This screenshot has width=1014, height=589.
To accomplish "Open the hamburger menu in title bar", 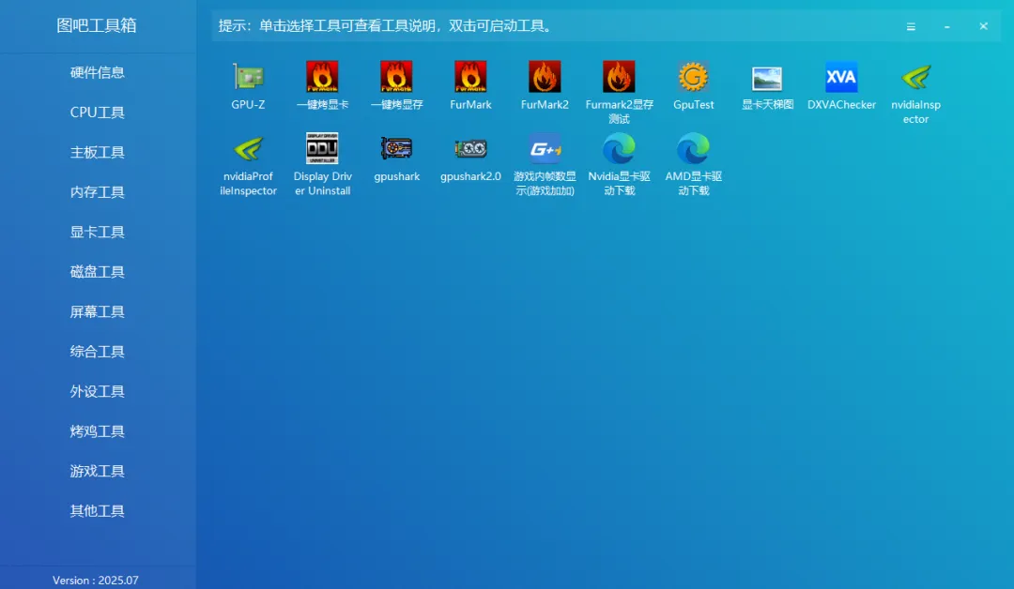I will [911, 26].
